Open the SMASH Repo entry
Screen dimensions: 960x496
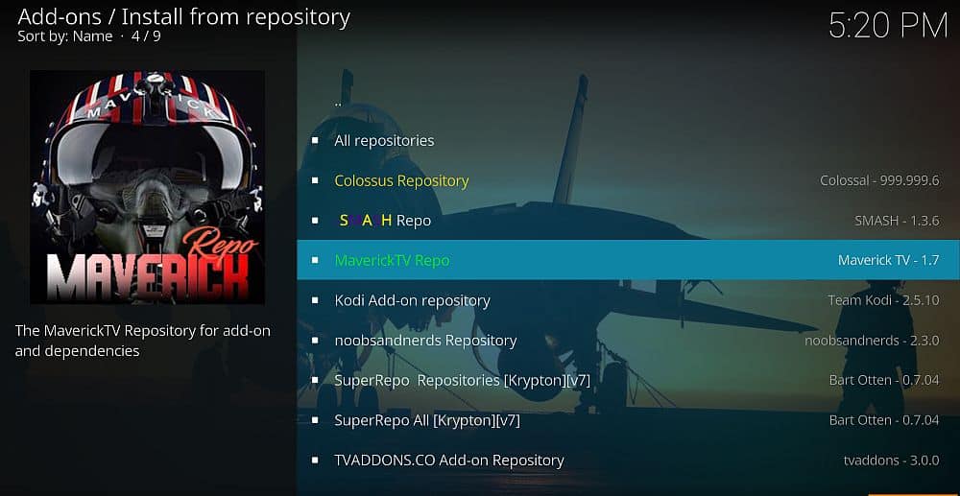pyautogui.click(x=628, y=221)
